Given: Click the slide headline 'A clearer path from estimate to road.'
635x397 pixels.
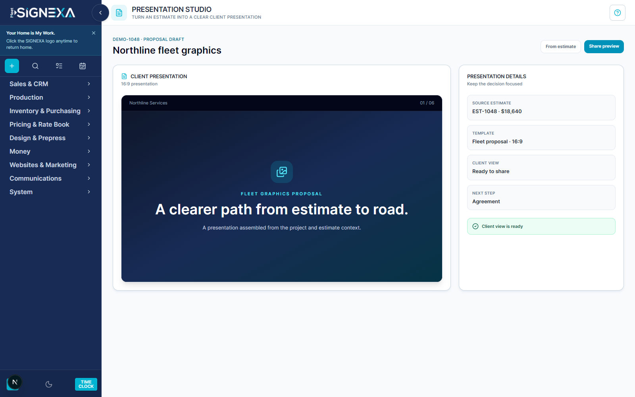Looking at the screenshot, I should pos(282,209).
